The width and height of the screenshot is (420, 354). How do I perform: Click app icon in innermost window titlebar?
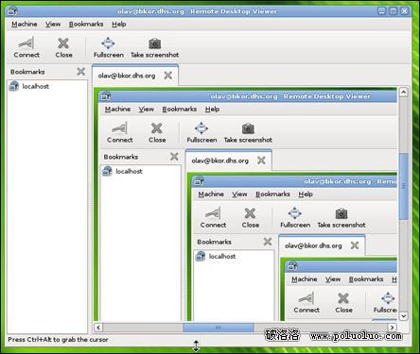click(292, 266)
